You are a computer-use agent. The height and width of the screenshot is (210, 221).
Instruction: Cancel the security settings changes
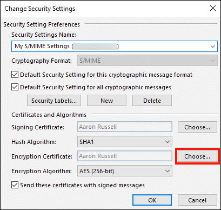point(197,200)
